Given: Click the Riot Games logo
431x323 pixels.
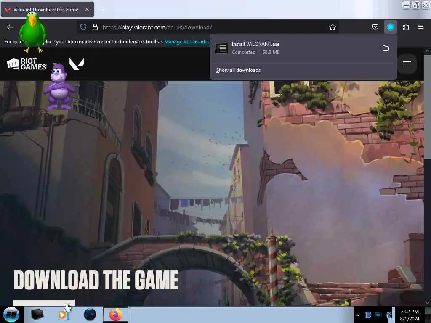Looking at the screenshot, I should pyautogui.click(x=27, y=64).
